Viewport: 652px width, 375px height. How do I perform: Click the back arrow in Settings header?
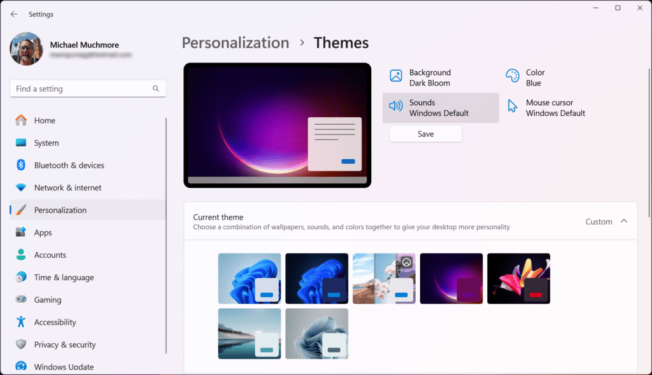pyautogui.click(x=14, y=14)
